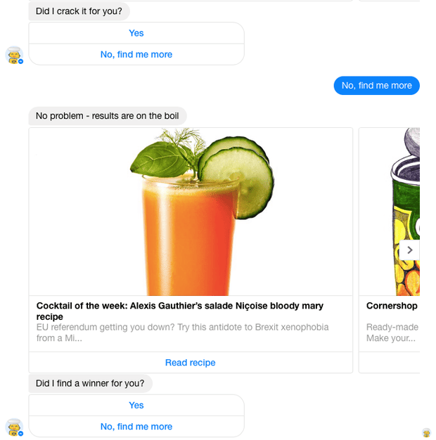
Task: Click the small read-receipt avatar at bottom right
Action: (x=426, y=433)
